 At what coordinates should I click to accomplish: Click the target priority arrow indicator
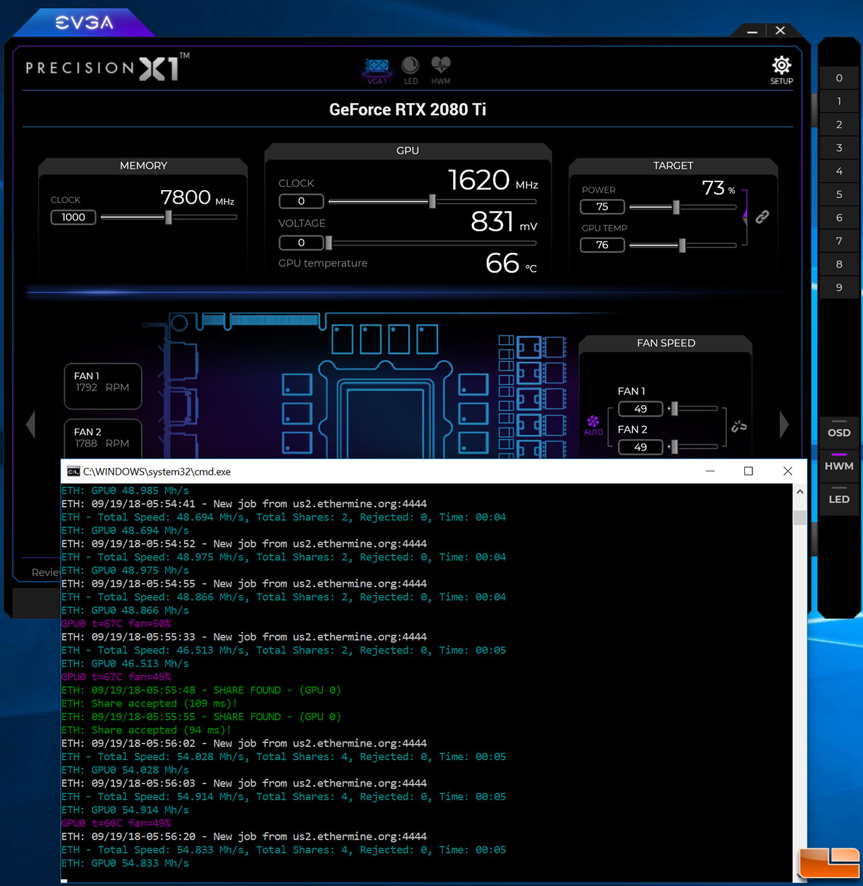coord(745,214)
